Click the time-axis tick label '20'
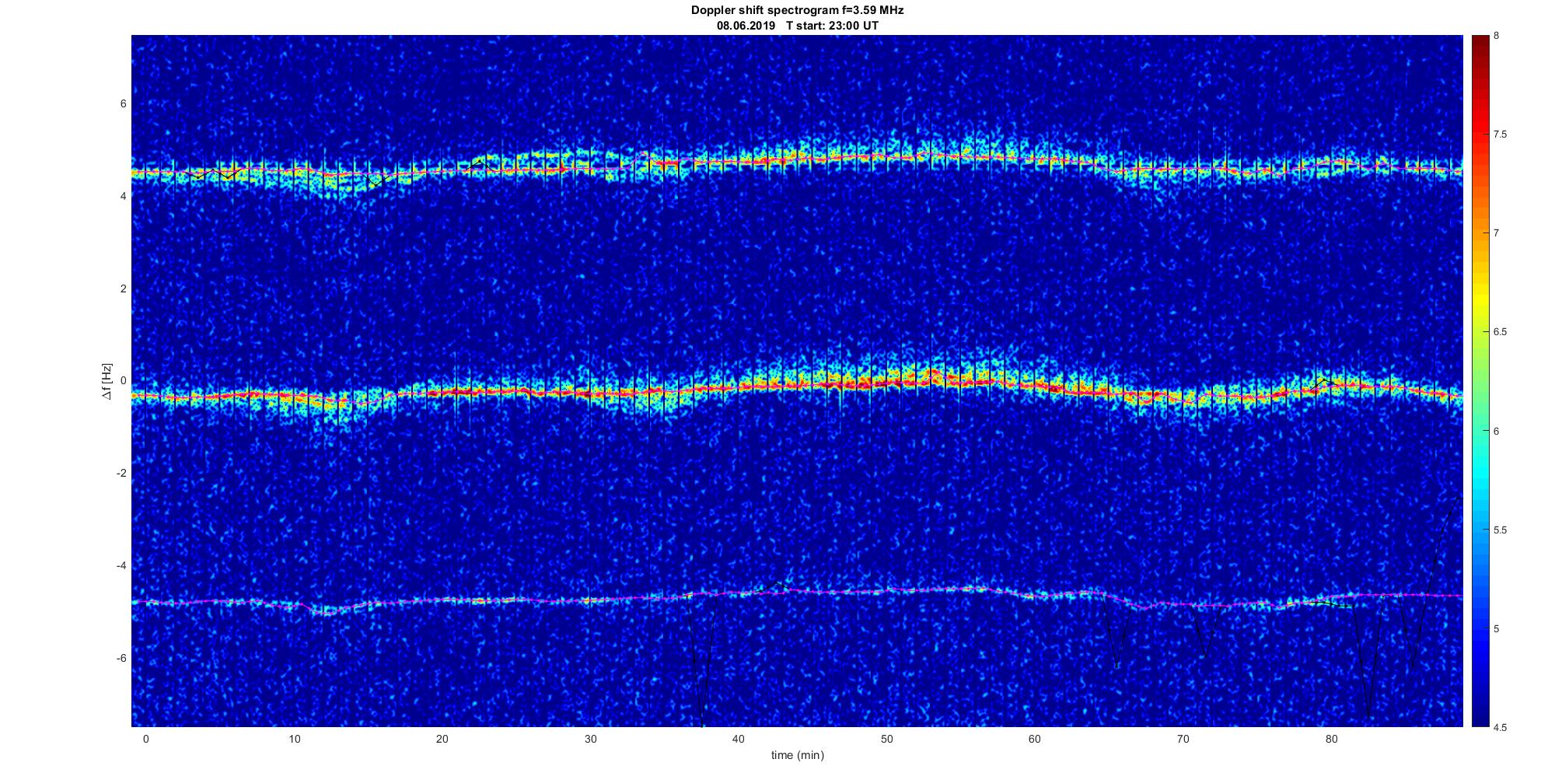 coord(442,739)
